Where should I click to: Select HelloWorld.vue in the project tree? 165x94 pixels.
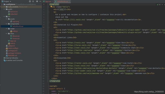18,26
